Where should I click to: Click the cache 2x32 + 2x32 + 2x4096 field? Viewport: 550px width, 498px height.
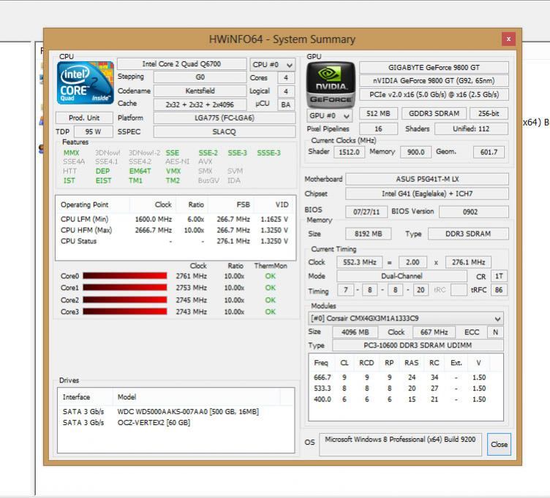(x=200, y=104)
